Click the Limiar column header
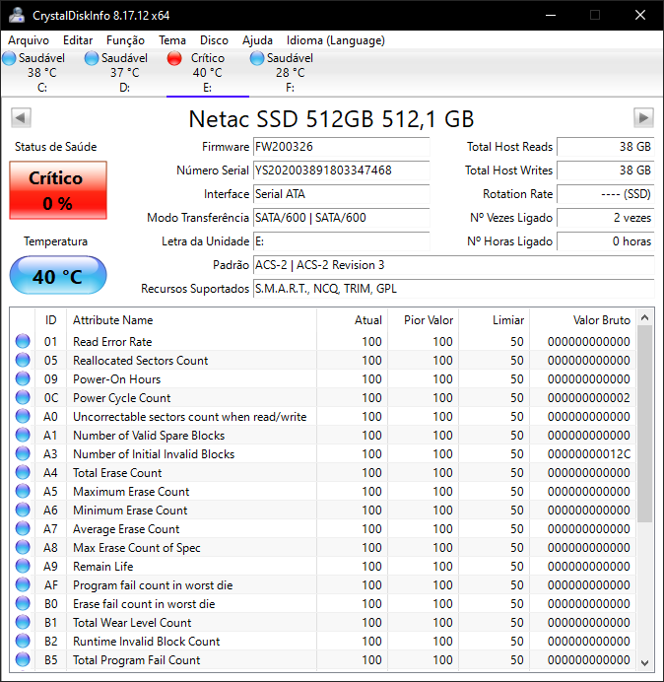Viewport: 664px width, 682px height. tap(495, 320)
